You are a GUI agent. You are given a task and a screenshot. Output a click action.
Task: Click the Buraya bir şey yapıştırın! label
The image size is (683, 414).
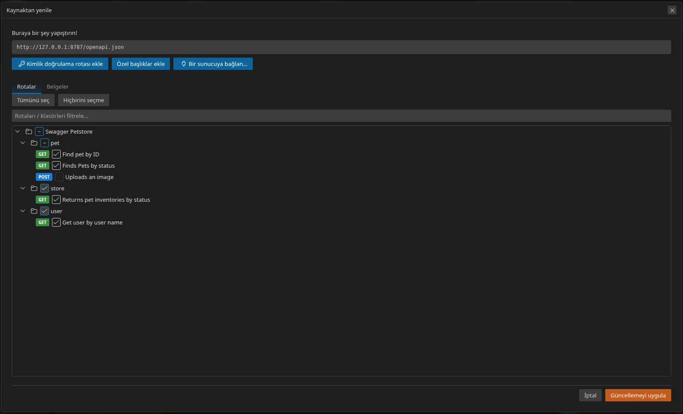[45, 33]
